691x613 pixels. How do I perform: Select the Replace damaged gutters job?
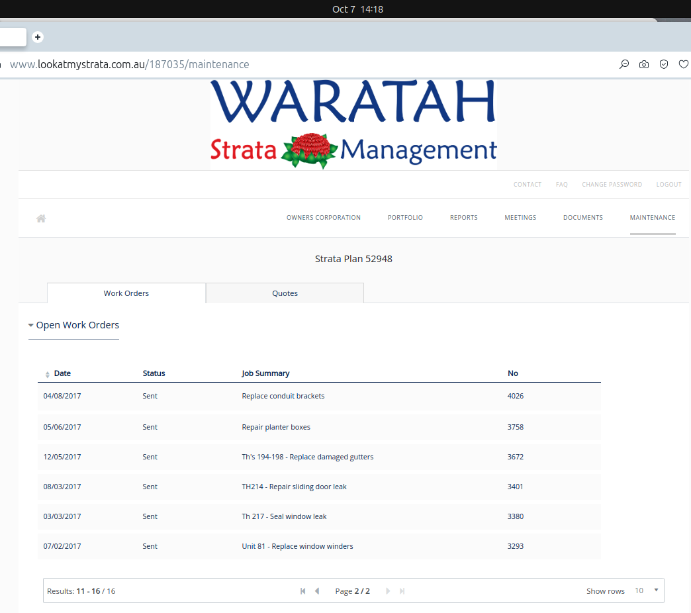[x=308, y=457]
